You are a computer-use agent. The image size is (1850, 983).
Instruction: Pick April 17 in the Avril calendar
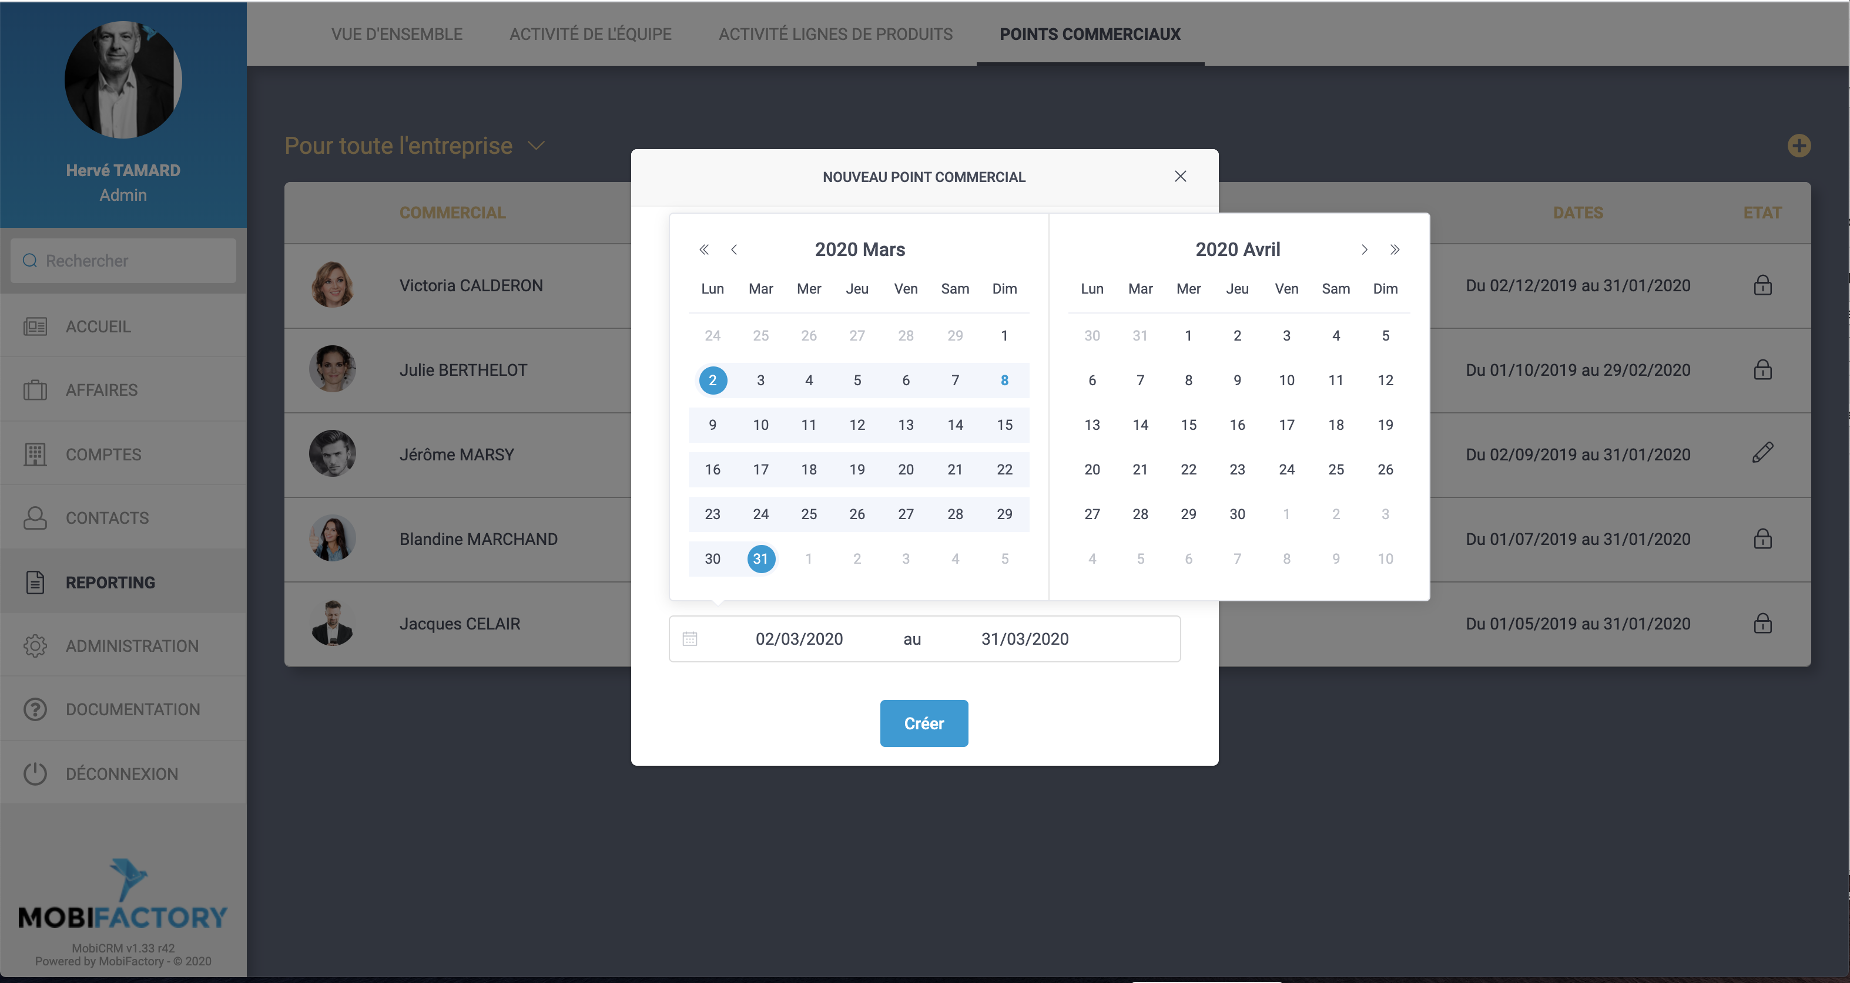[x=1286, y=425]
